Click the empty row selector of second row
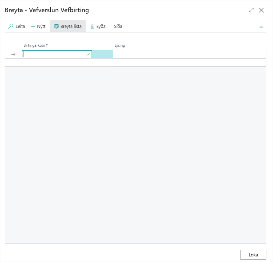The width and height of the screenshot is (273, 262). (13, 62)
